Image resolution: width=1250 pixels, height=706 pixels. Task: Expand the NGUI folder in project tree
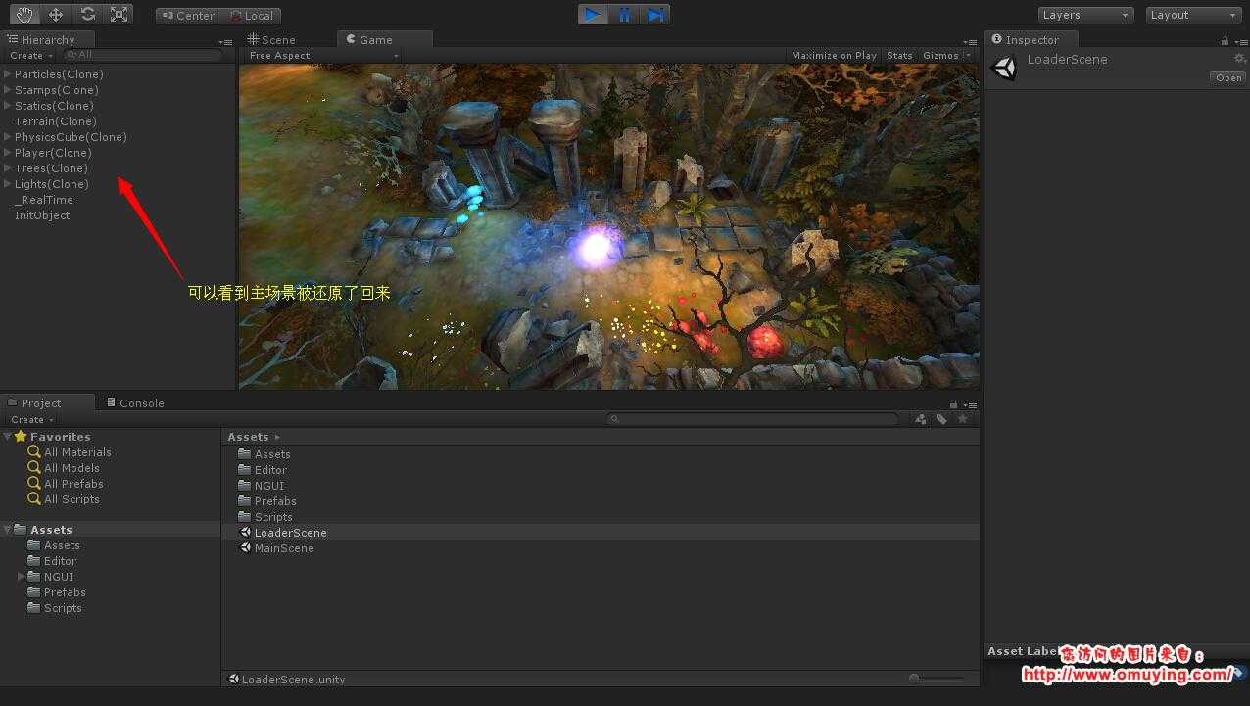point(22,577)
